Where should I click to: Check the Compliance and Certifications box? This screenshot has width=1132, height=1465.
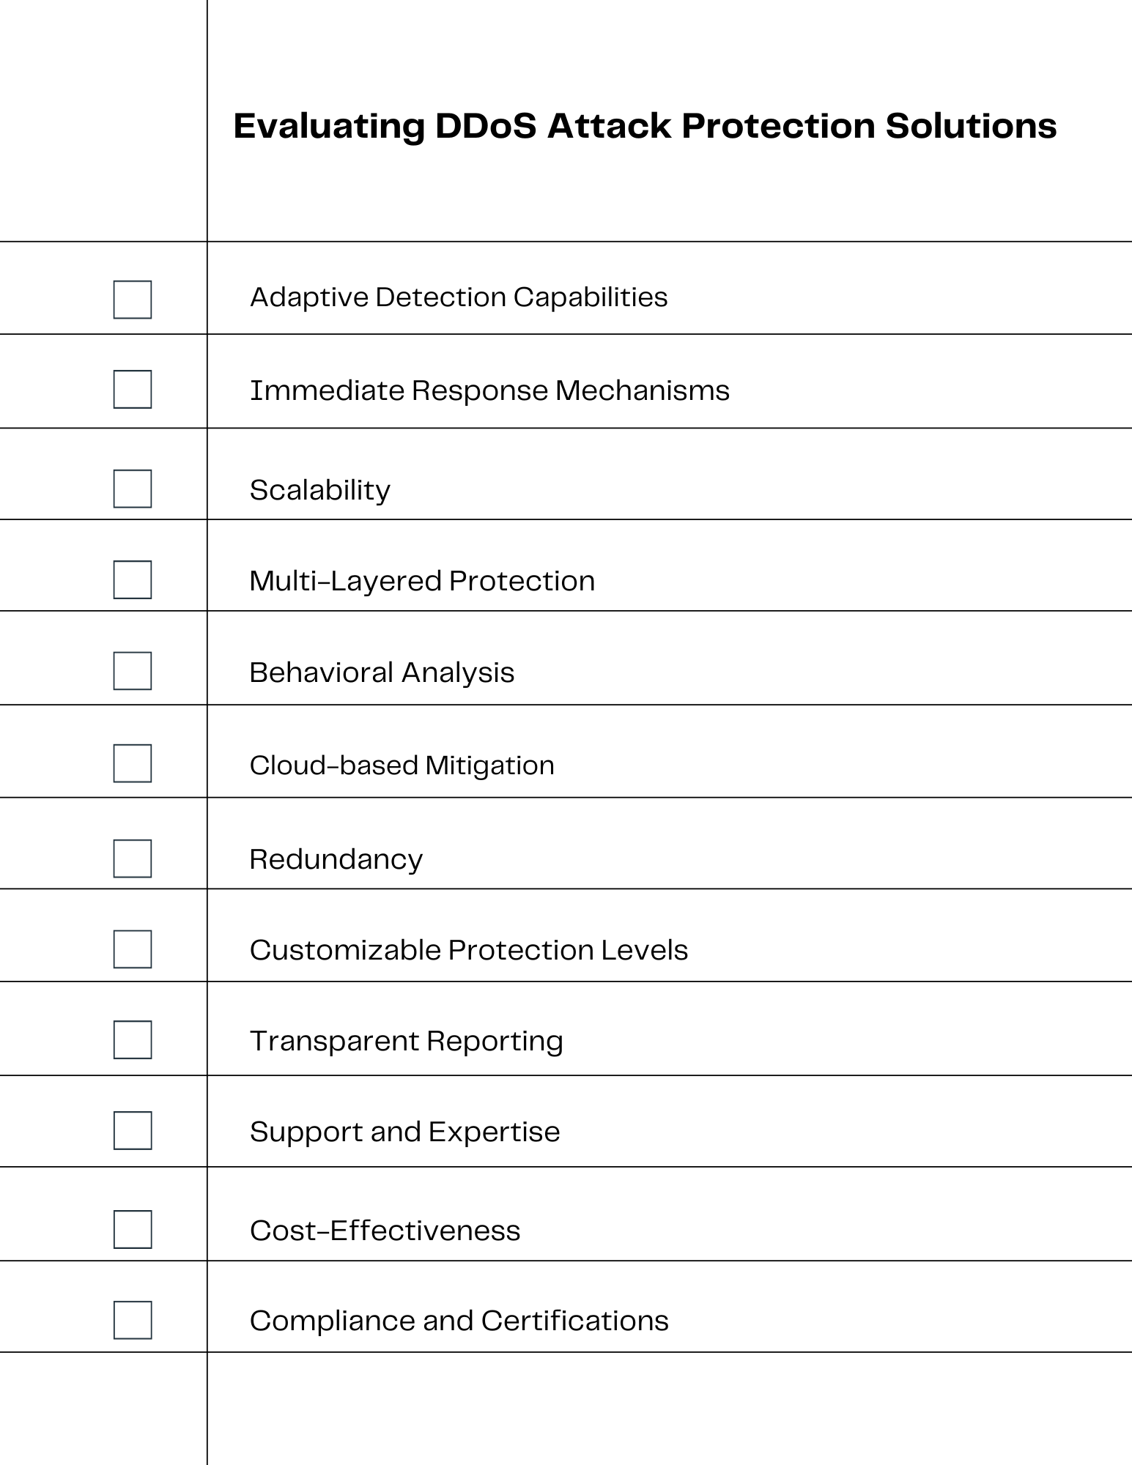(133, 1320)
